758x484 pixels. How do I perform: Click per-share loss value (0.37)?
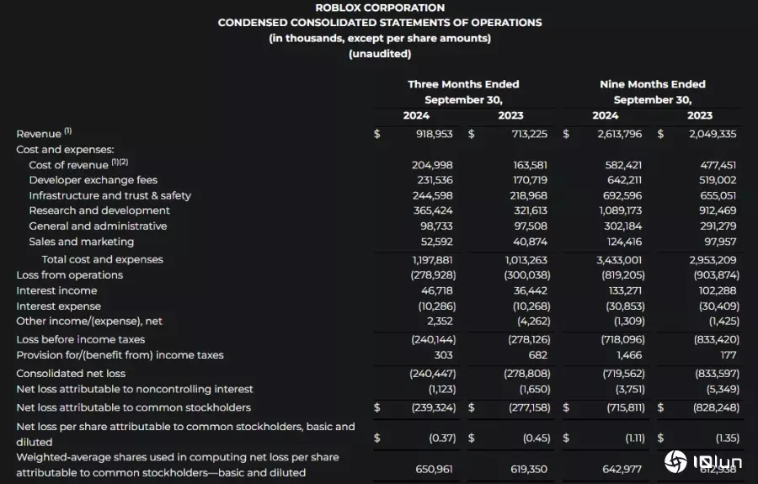(x=442, y=438)
